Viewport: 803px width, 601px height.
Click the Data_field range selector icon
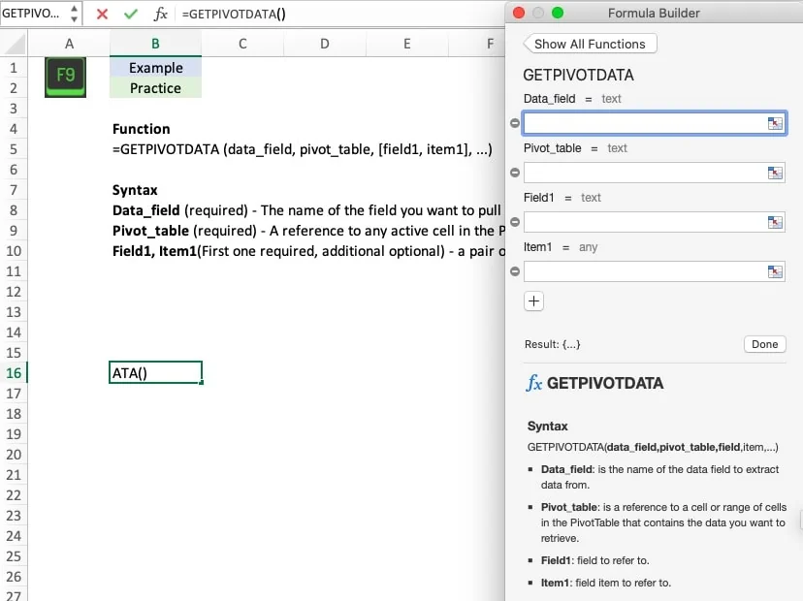[x=774, y=123]
